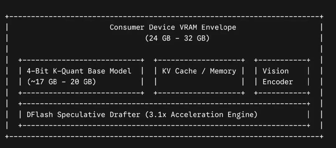Click the word Vision in the diagram
This screenshot has height=148, width=336.
276,71
